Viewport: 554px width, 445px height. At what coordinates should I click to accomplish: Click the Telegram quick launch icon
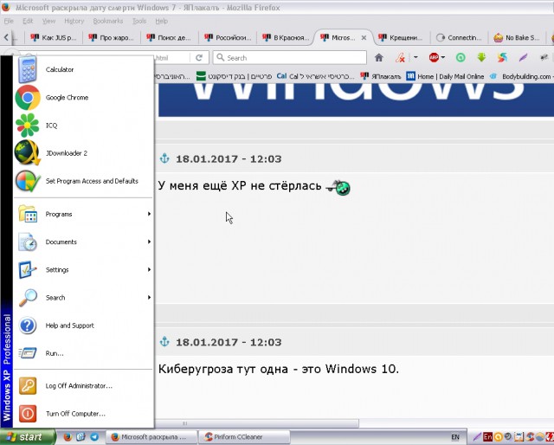coord(94,437)
